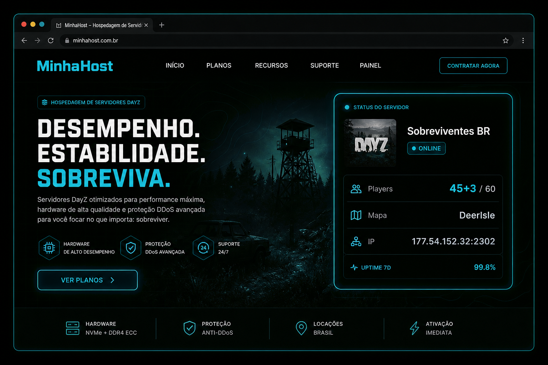548x365 pixels.
Task: Click the 45+3 players count
Action: pos(463,189)
